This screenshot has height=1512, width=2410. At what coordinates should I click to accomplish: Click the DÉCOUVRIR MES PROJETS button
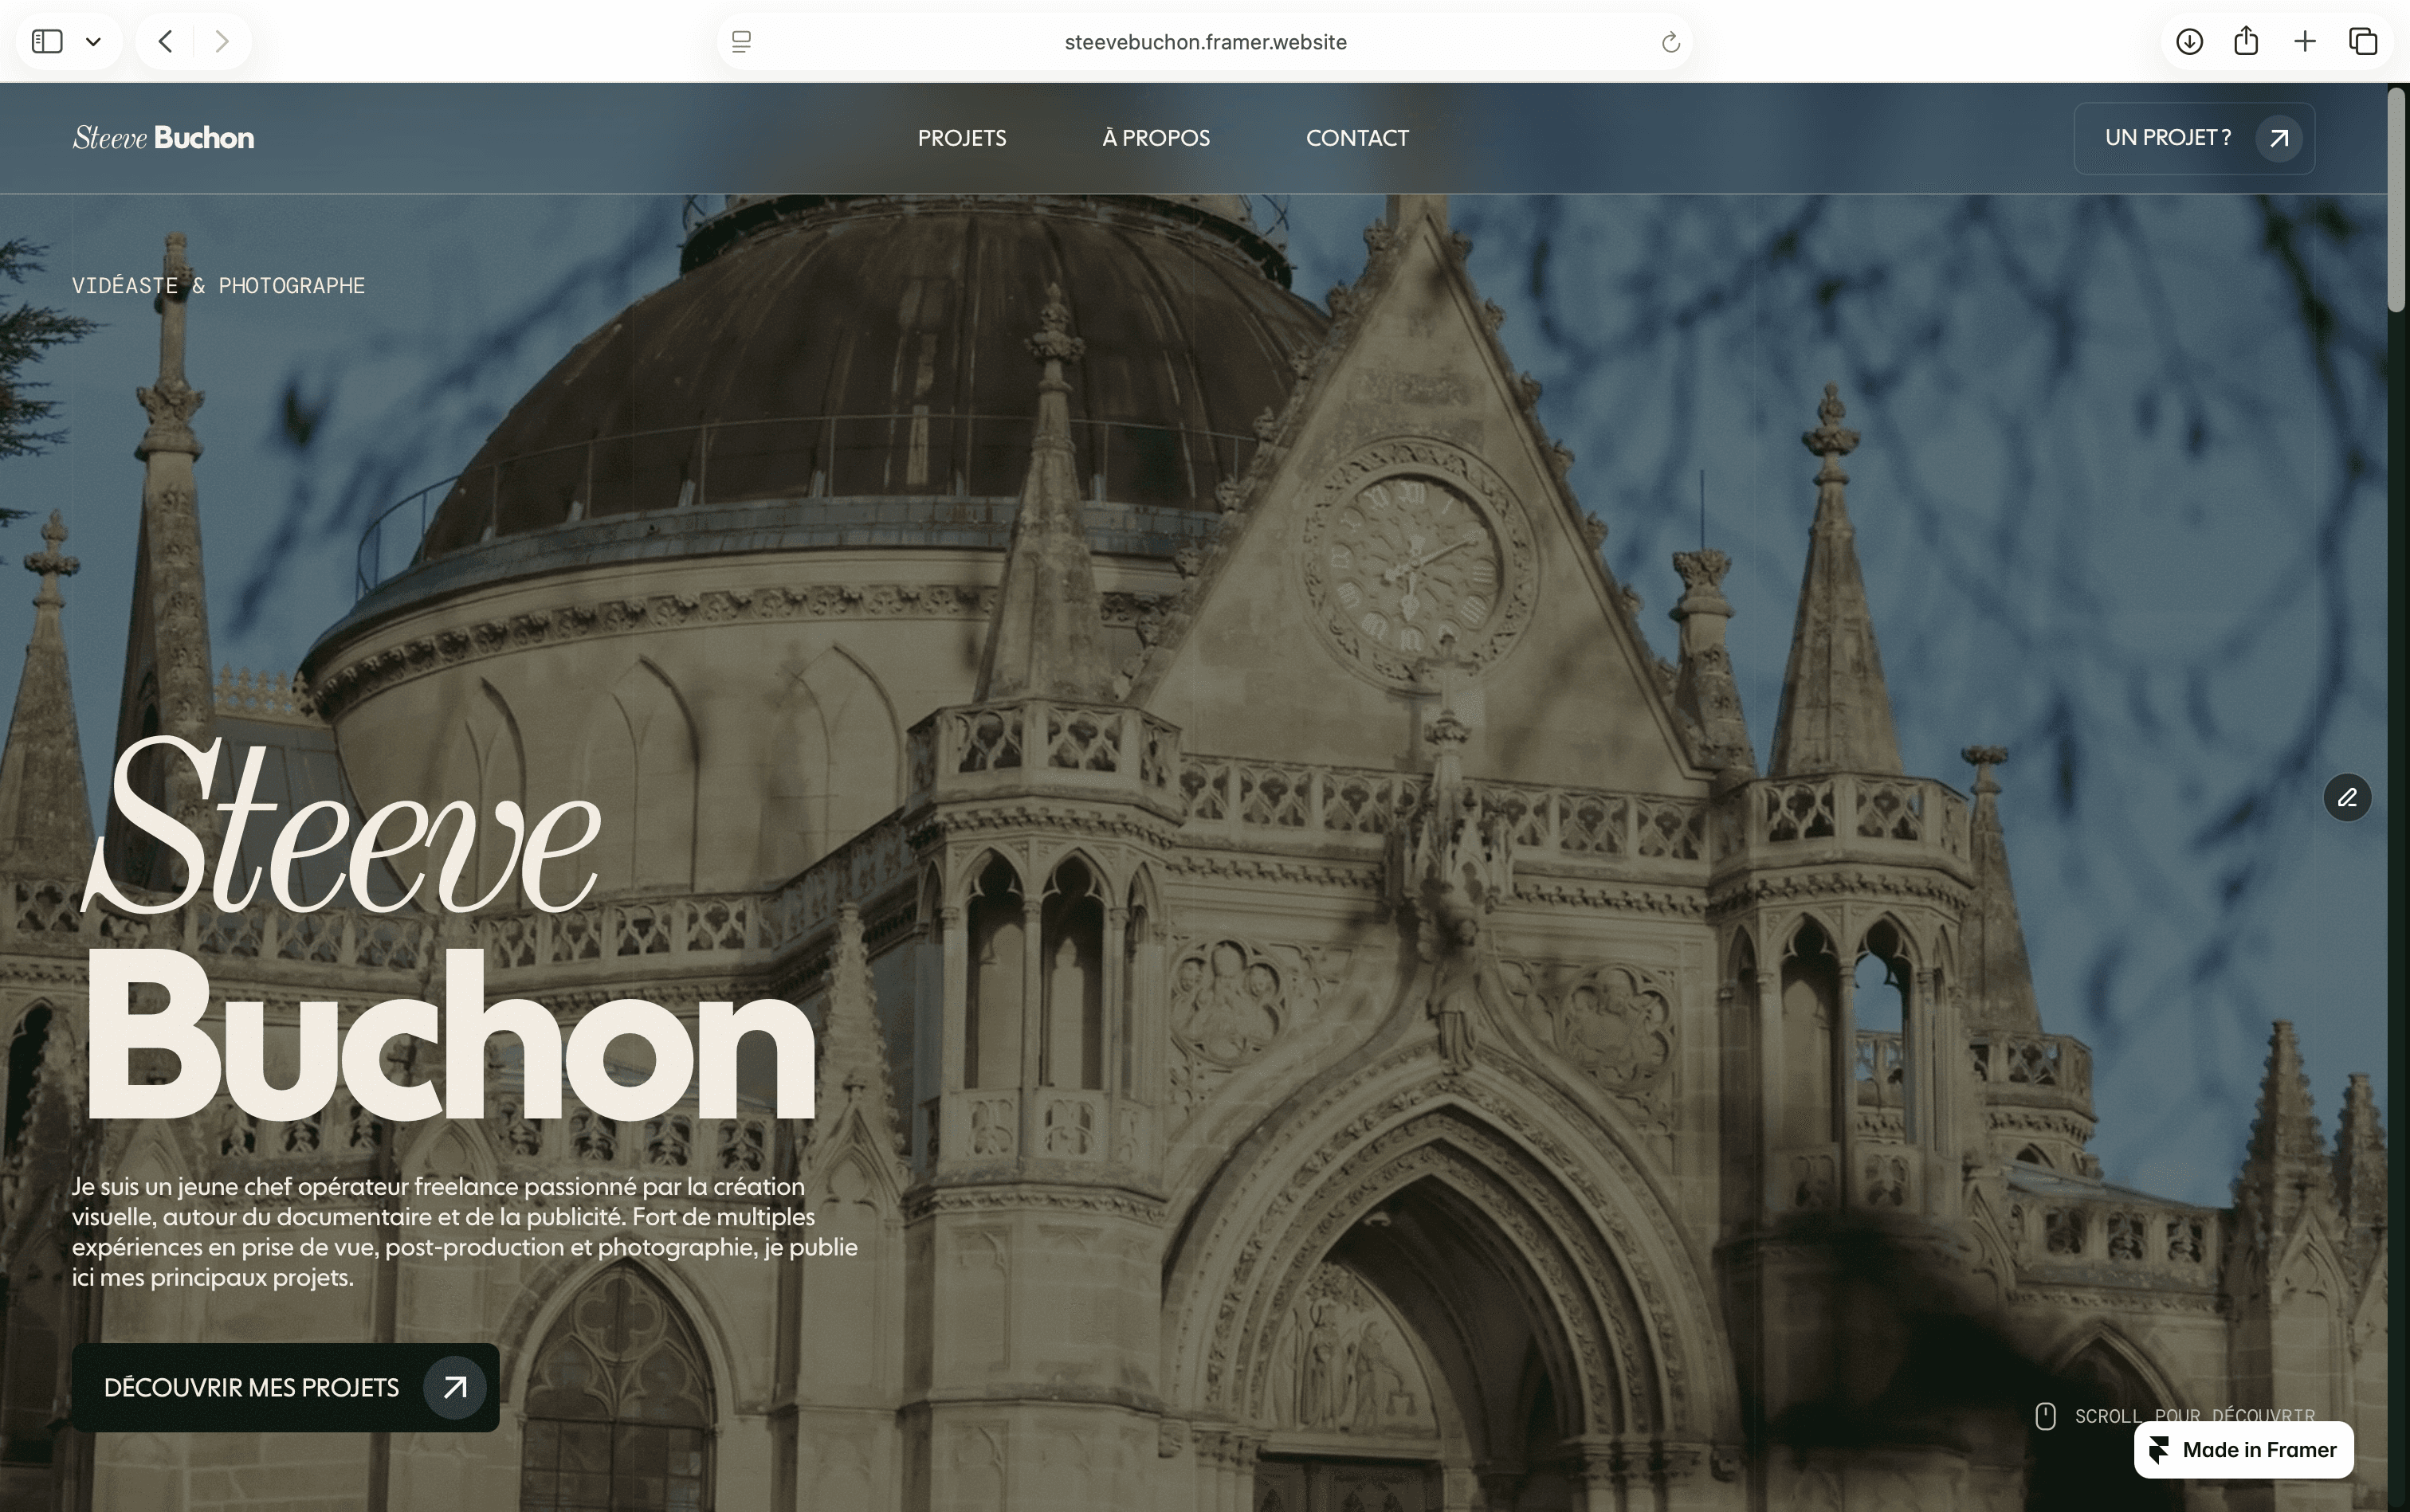tap(285, 1387)
